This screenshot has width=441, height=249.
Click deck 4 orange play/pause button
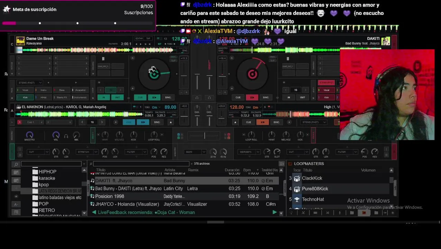point(262,122)
